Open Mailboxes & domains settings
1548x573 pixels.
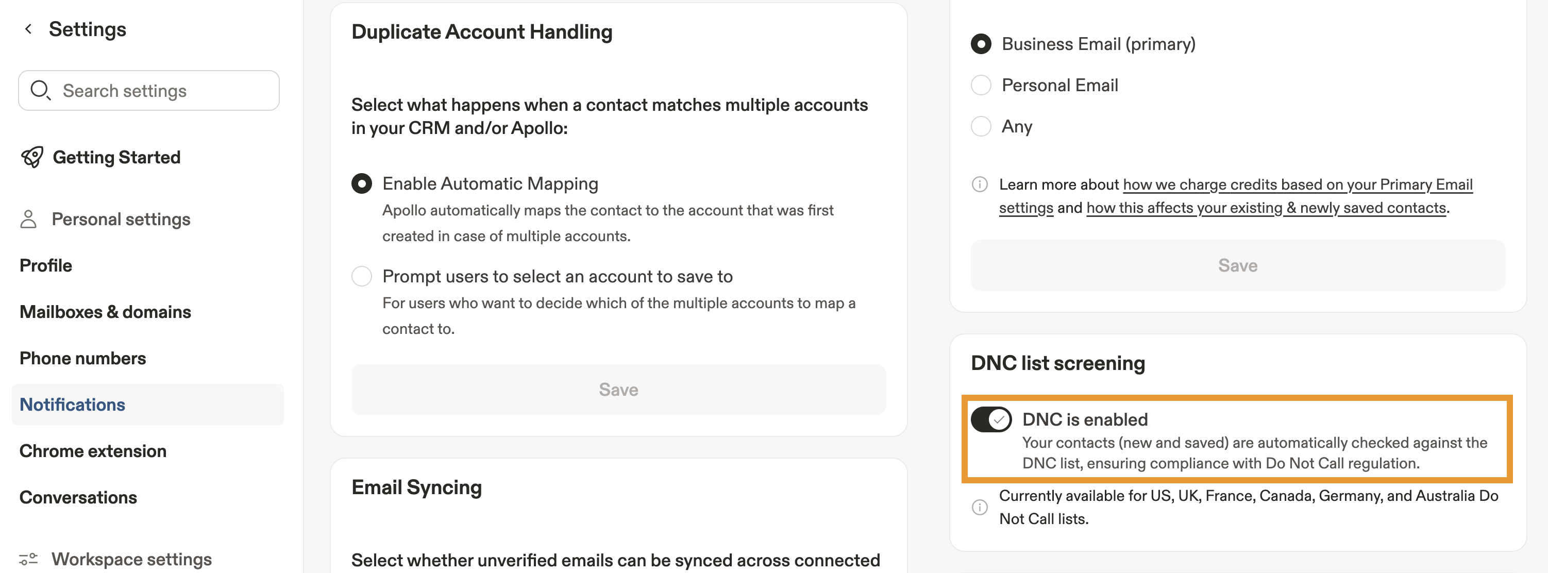click(105, 312)
